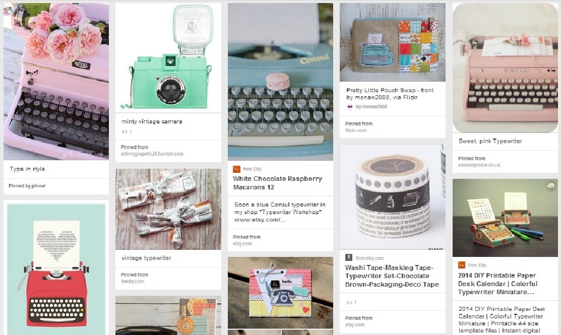Open the Pretty Little Pouch Swap image

393,42
